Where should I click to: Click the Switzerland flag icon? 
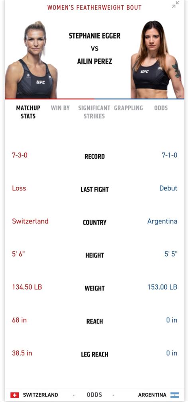[15, 395]
